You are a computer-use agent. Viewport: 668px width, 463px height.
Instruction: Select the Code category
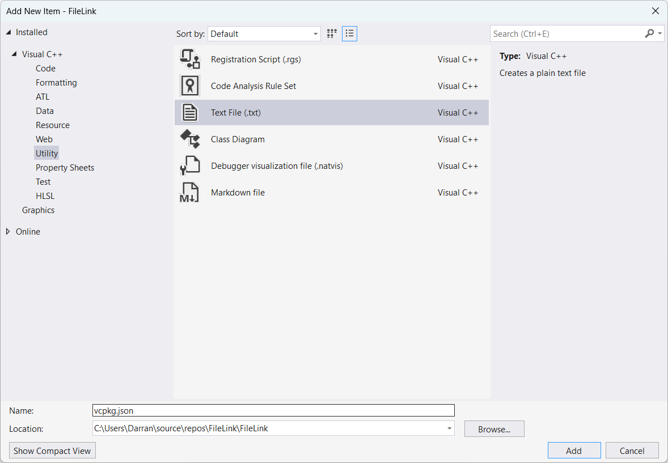(45, 69)
